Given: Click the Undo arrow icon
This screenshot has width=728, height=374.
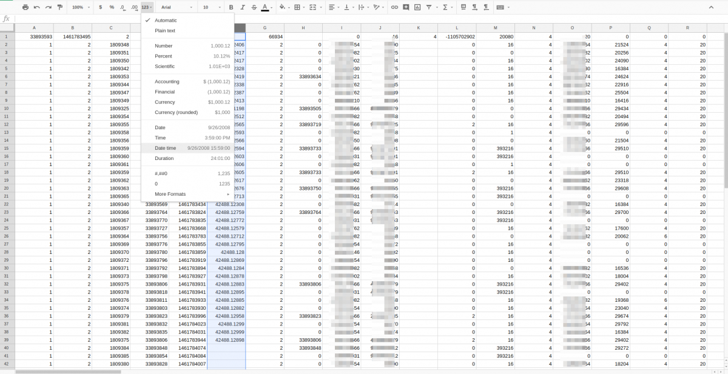Looking at the screenshot, I should (37, 7).
